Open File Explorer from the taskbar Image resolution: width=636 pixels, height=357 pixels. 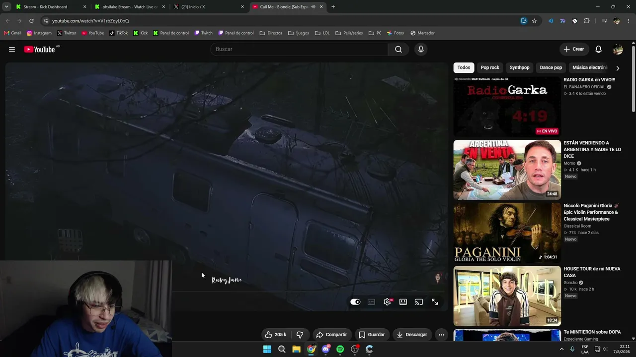click(296, 349)
